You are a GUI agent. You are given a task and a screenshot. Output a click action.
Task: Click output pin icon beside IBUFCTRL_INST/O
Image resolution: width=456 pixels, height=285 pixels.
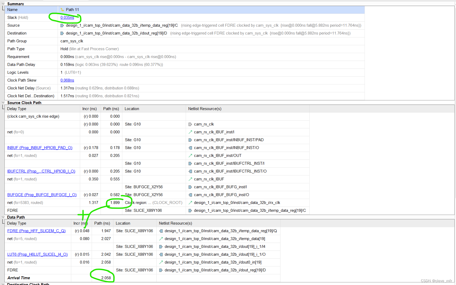point(190,171)
